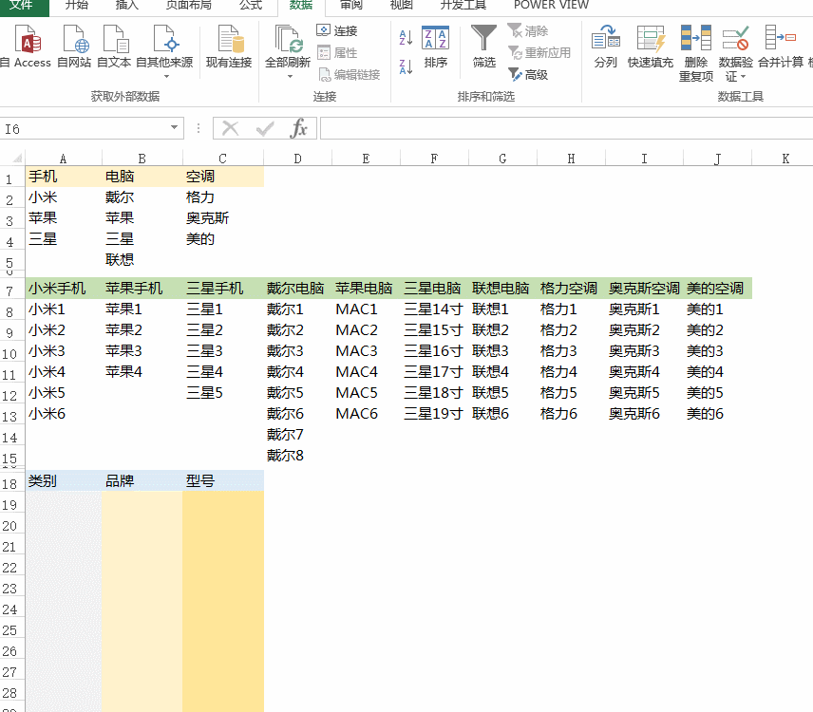Click the fx insert function button
The width and height of the screenshot is (813, 712).
tap(299, 126)
